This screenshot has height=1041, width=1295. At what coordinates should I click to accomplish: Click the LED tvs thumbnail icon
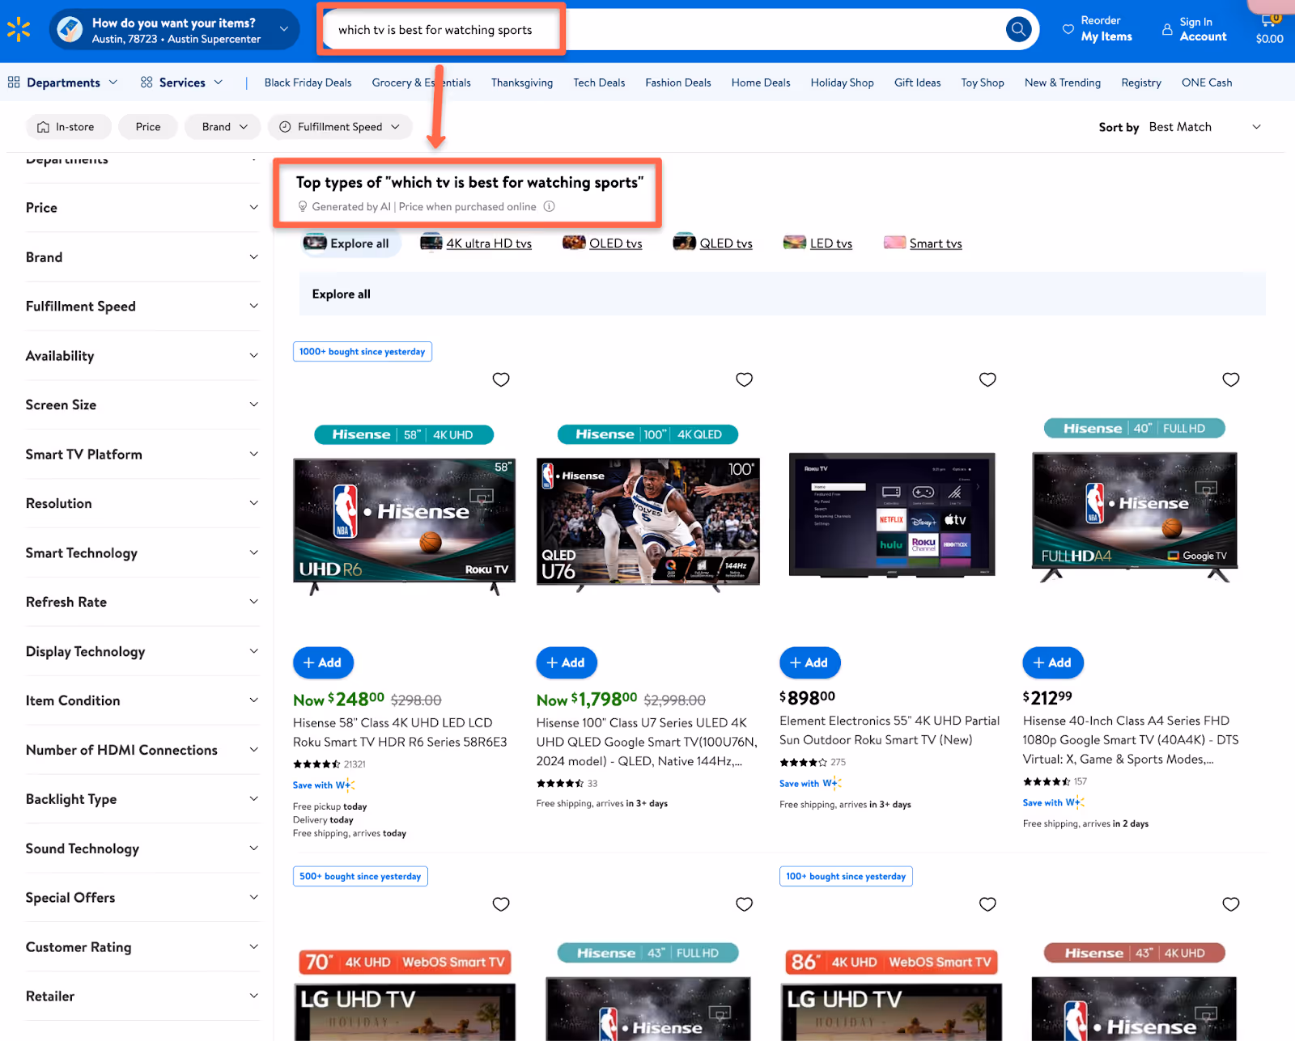pyautogui.click(x=795, y=243)
